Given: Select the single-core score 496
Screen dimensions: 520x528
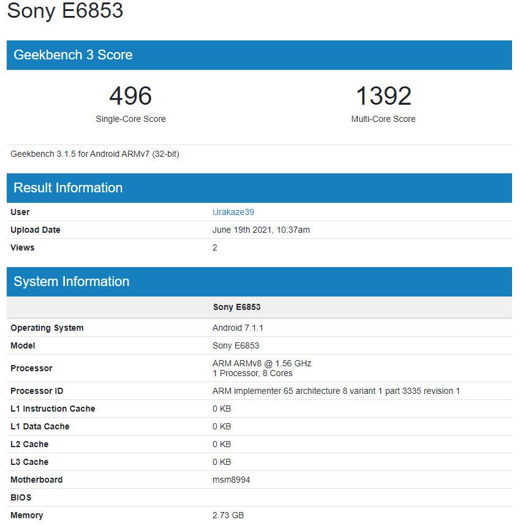Looking at the screenshot, I should pos(130,96).
